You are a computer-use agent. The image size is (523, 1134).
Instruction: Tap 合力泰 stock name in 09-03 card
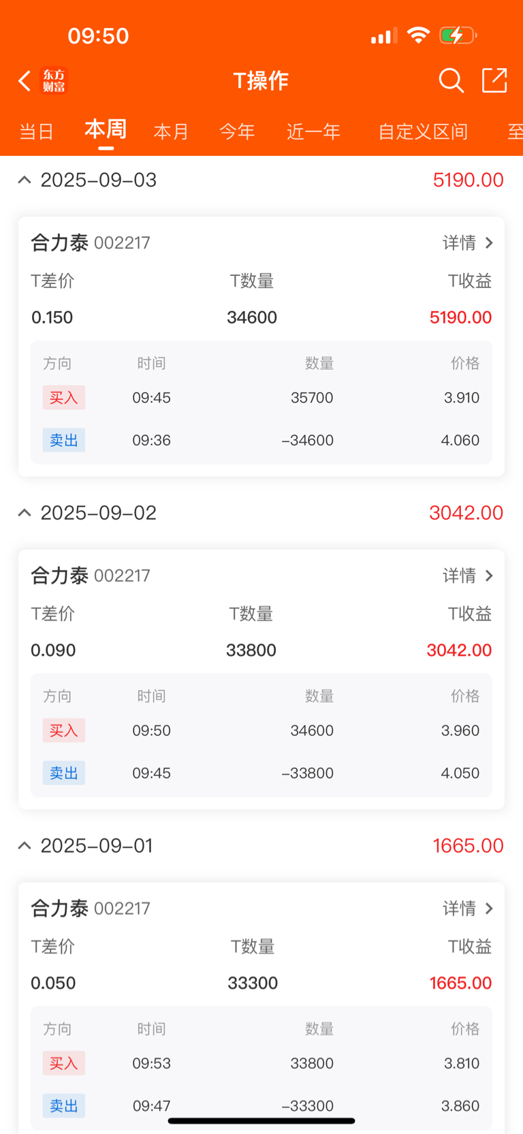coord(60,243)
